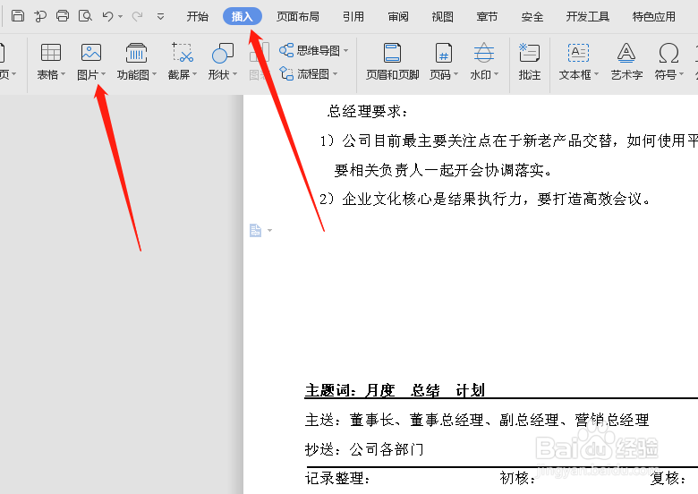
Task: Click the 页眉和页脚 icon
Action: (392, 53)
